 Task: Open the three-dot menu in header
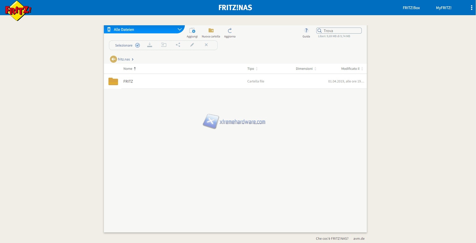point(471,8)
